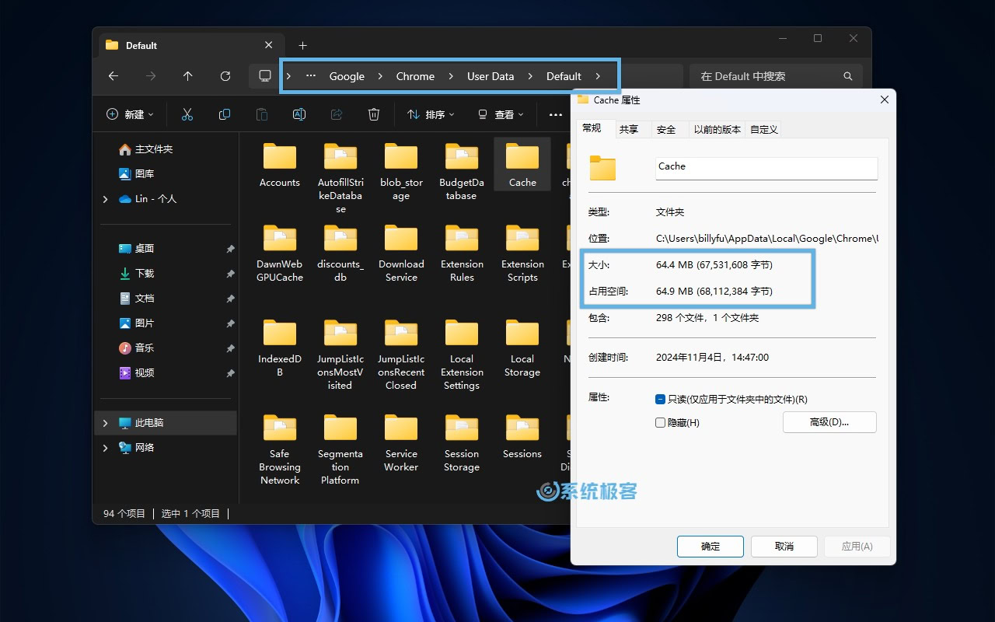The height and width of the screenshot is (622, 995).
Task: Click the 在 Default 中搜索 search box
Action: (x=776, y=76)
